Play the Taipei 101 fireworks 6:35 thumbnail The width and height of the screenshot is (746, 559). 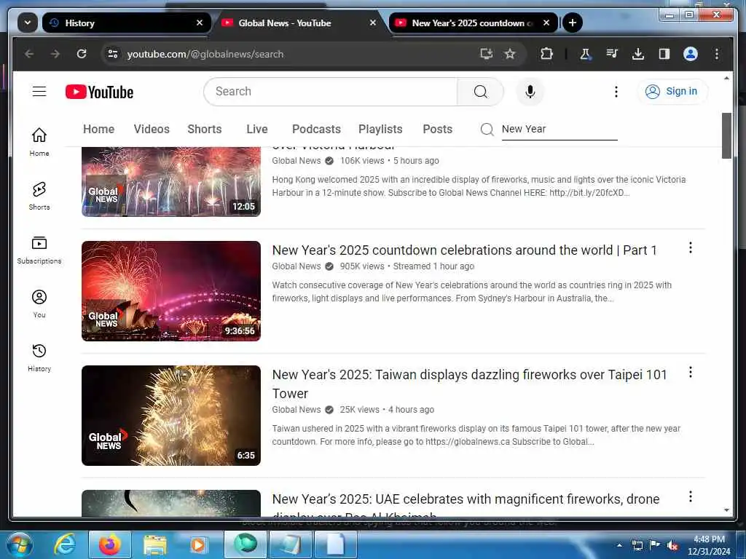pyautogui.click(x=171, y=416)
